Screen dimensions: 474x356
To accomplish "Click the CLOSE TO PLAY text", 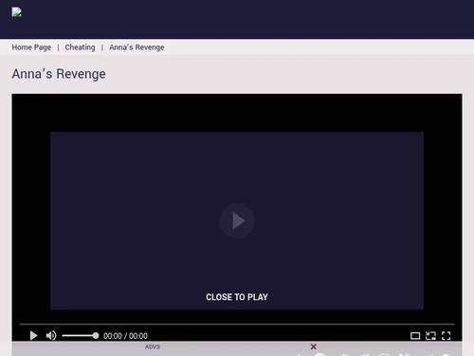I will tap(237, 297).
